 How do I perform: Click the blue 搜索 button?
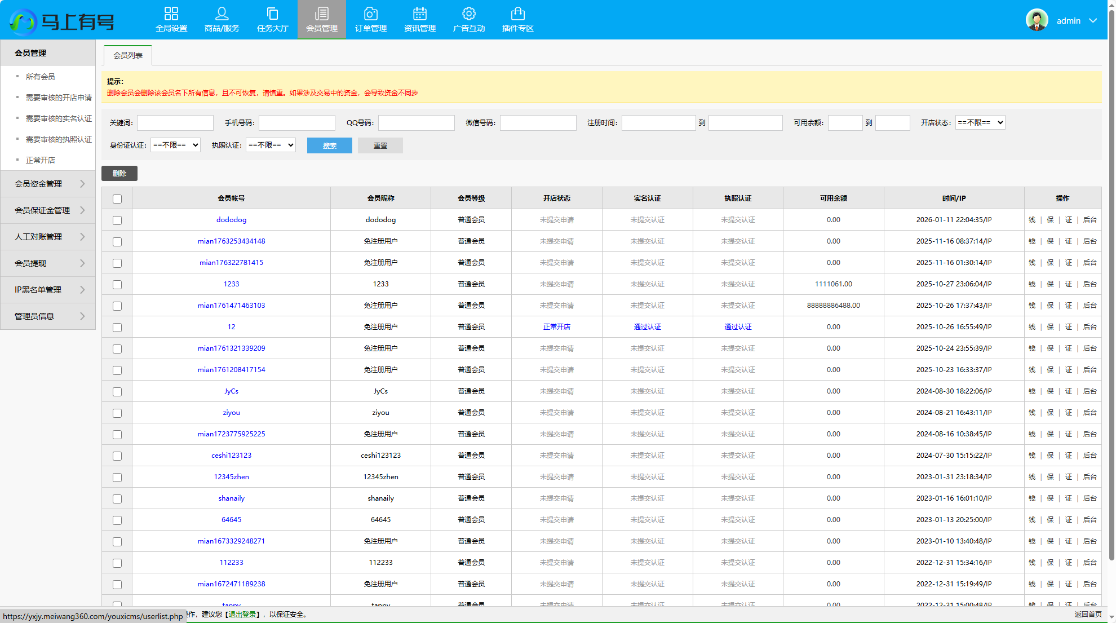(x=329, y=145)
